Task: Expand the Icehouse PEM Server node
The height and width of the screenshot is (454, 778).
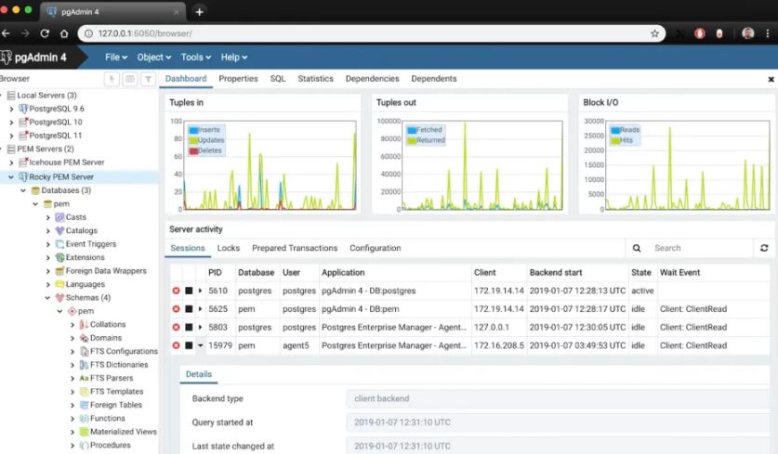Action: 11,162
